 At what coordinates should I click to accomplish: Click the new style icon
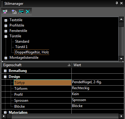point(14,12)
